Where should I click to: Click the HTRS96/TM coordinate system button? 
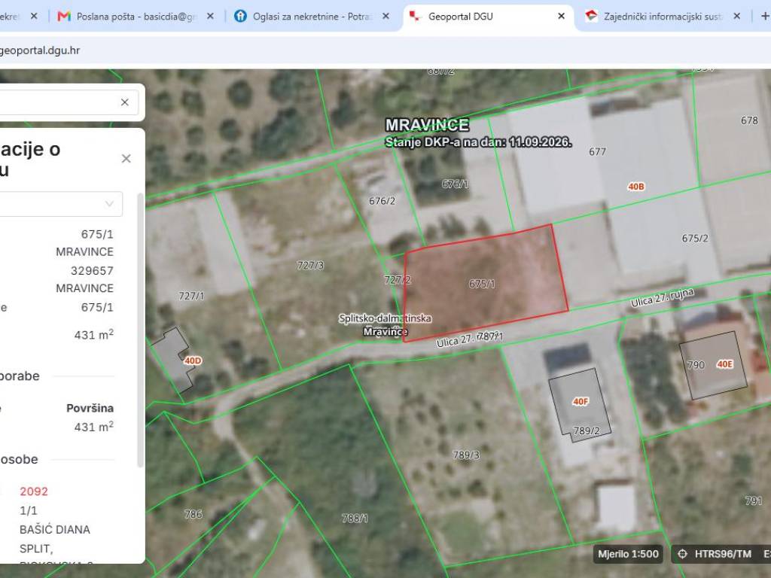coord(723,554)
